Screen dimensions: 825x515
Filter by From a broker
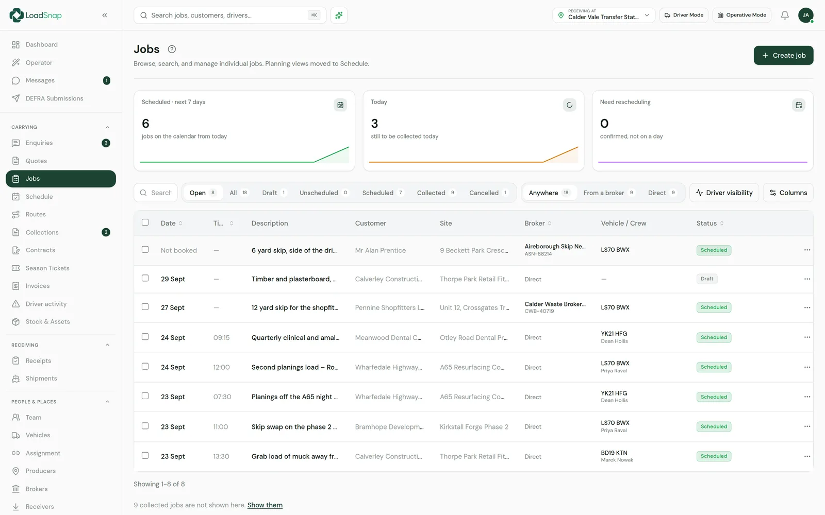pos(608,193)
